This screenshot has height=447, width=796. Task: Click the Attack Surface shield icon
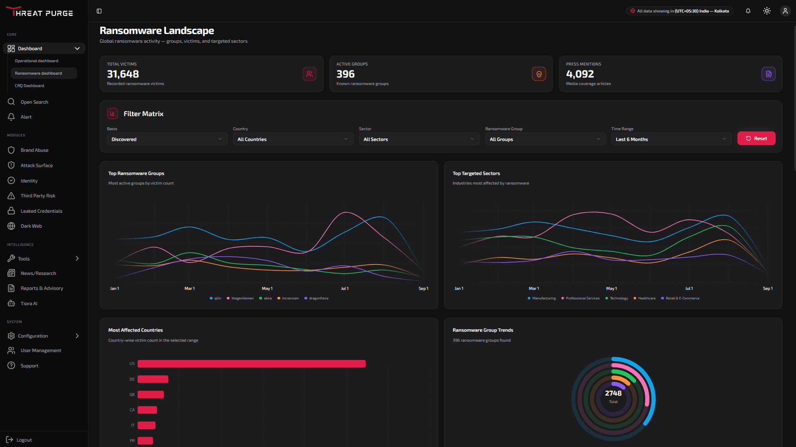click(11, 165)
